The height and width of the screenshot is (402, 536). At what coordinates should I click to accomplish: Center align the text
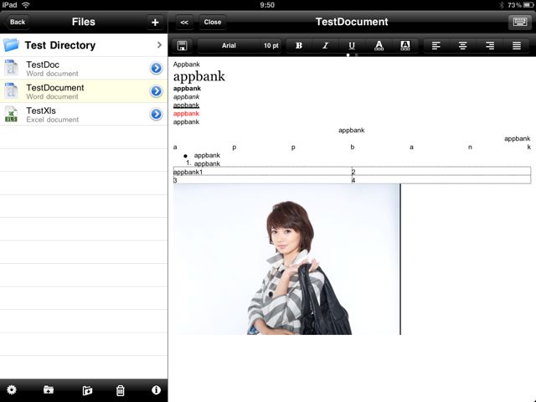462,45
